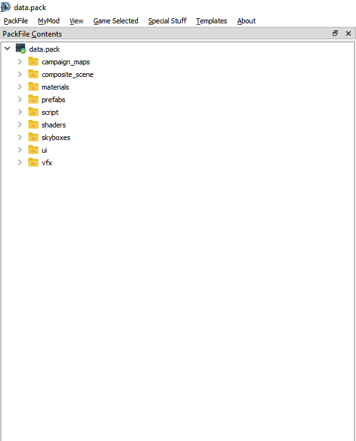
Task: Select the data.pack tree label
Action: tap(44, 49)
